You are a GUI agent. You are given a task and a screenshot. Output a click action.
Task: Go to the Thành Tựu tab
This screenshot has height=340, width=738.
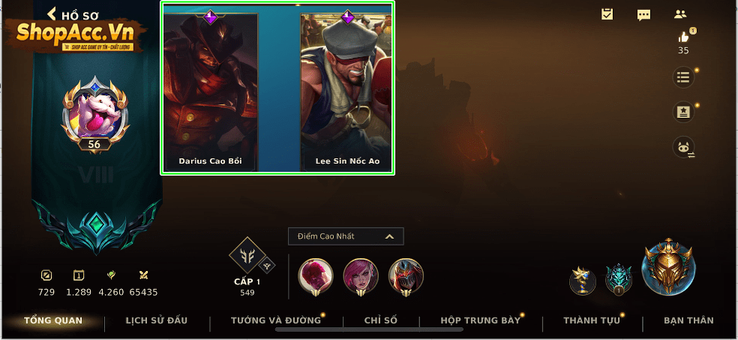click(592, 320)
